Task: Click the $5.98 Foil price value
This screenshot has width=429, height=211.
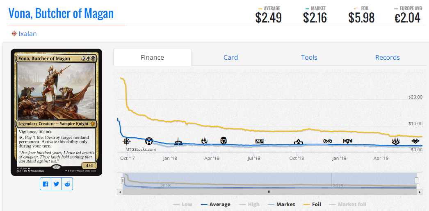Action: point(361,18)
